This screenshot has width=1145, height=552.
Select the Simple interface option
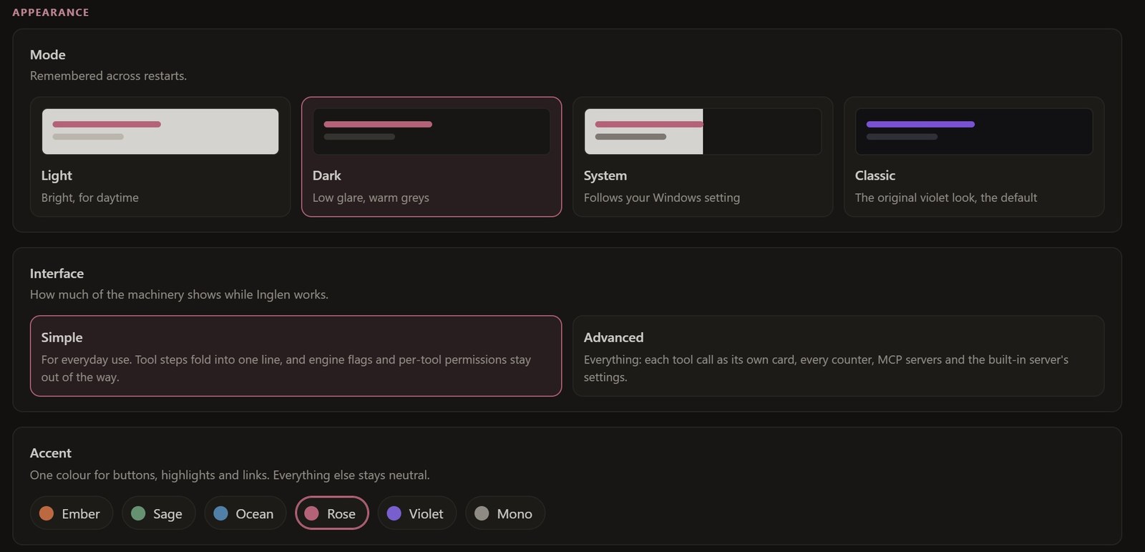(296, 356)
